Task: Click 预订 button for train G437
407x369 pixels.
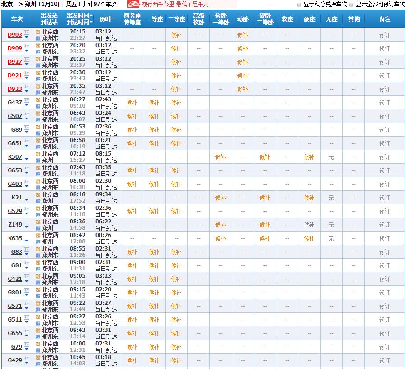Action: 384,103
